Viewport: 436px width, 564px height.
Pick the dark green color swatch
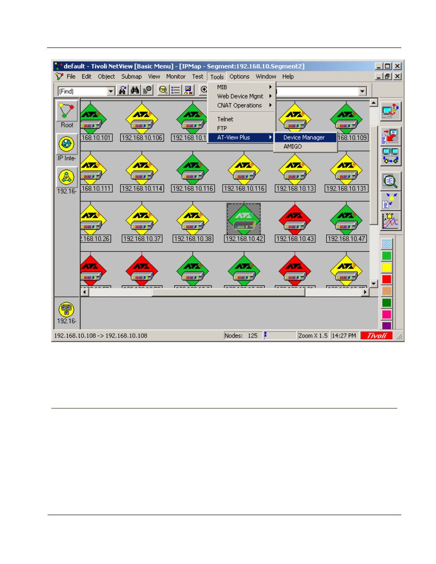(387, 302)
